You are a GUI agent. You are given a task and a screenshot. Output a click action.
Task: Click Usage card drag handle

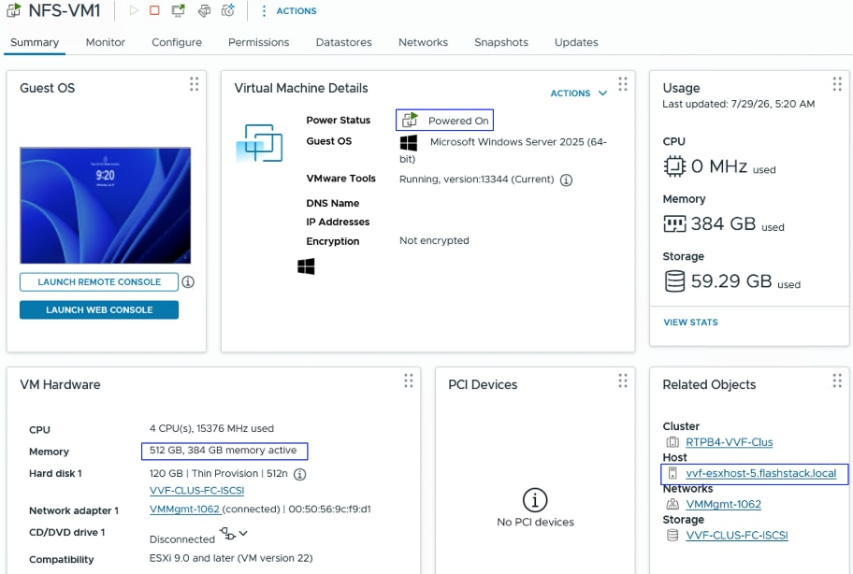(x=837, y=84)
